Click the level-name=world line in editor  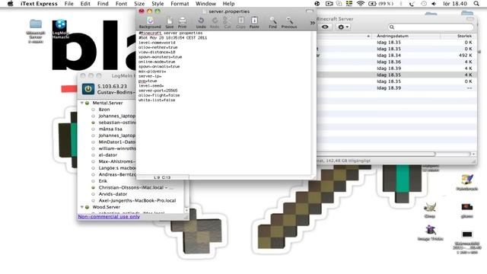(157, 43)
